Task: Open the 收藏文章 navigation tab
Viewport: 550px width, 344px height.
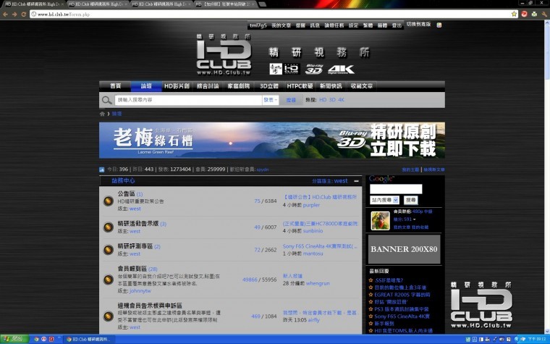Action: 361,86
